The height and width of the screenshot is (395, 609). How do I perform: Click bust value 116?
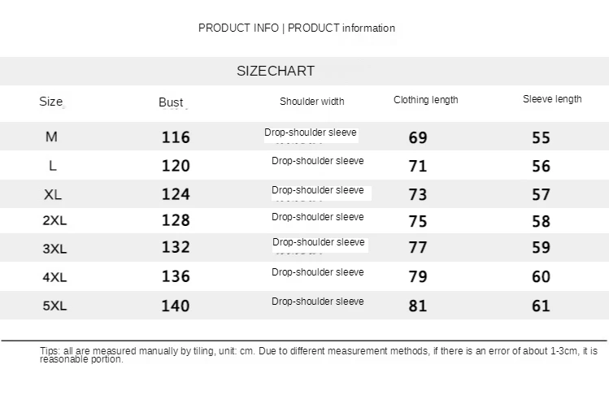pyautogui.click(x=176, y=137)
